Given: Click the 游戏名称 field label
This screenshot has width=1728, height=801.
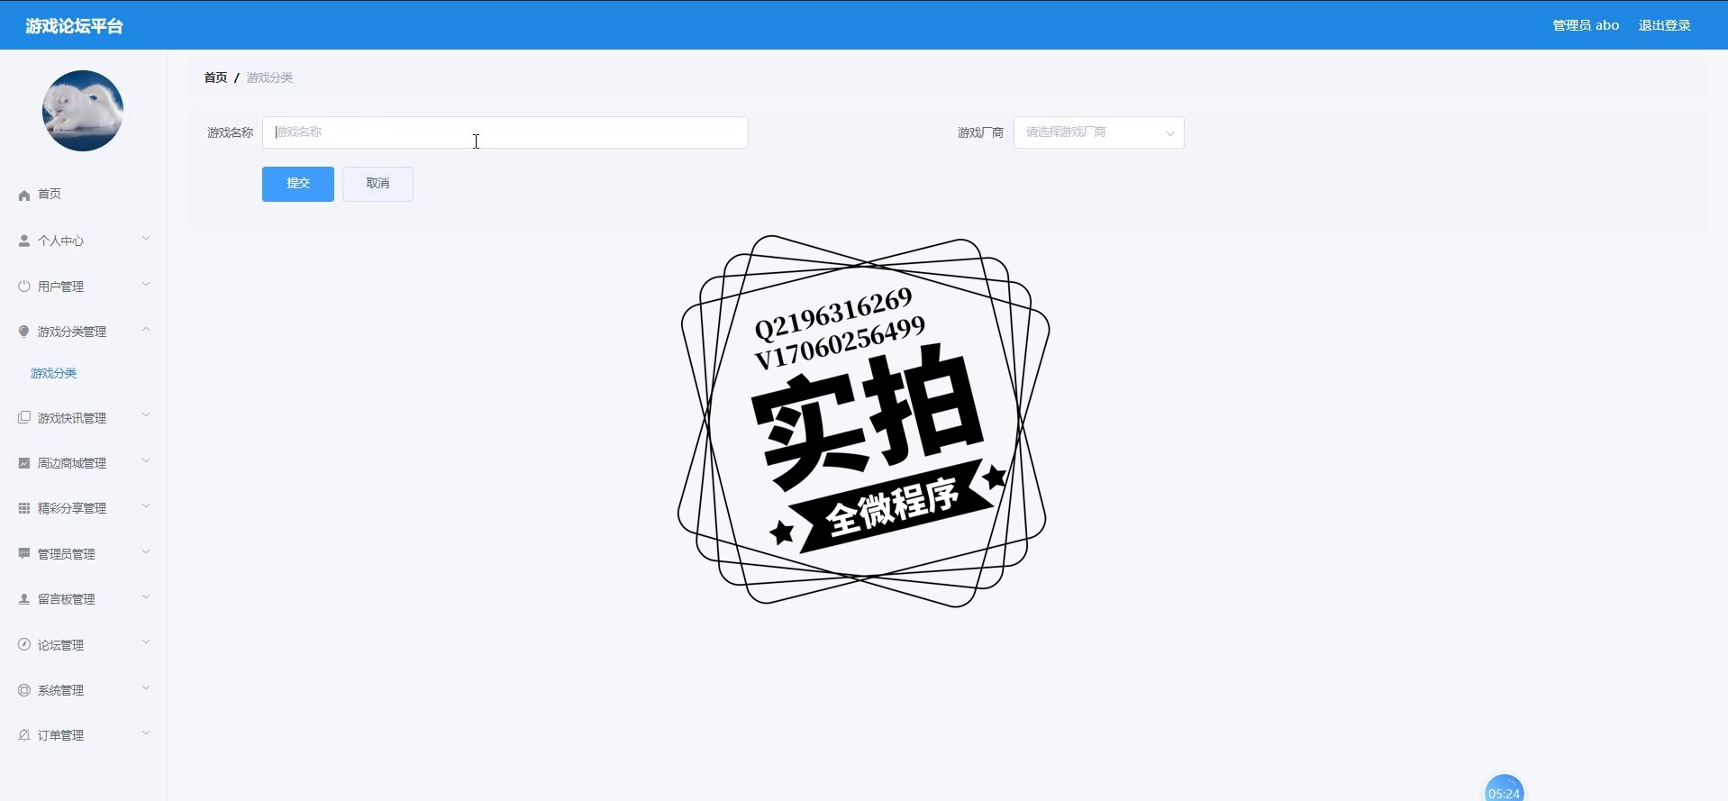Looking at the screenshot, I should pyautogui.click(x=230, y=132).
